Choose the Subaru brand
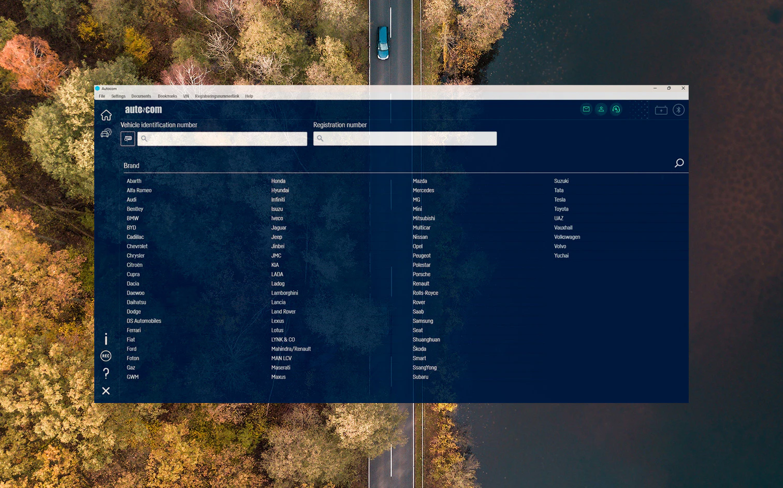 click(421, 377)
